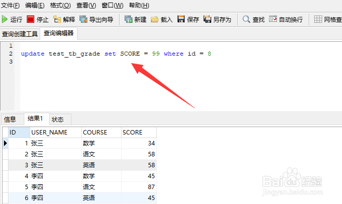The width and height of the screenshot is (342, 204).
Task: Open the 查看(V) menu
Action: [86, 5]
